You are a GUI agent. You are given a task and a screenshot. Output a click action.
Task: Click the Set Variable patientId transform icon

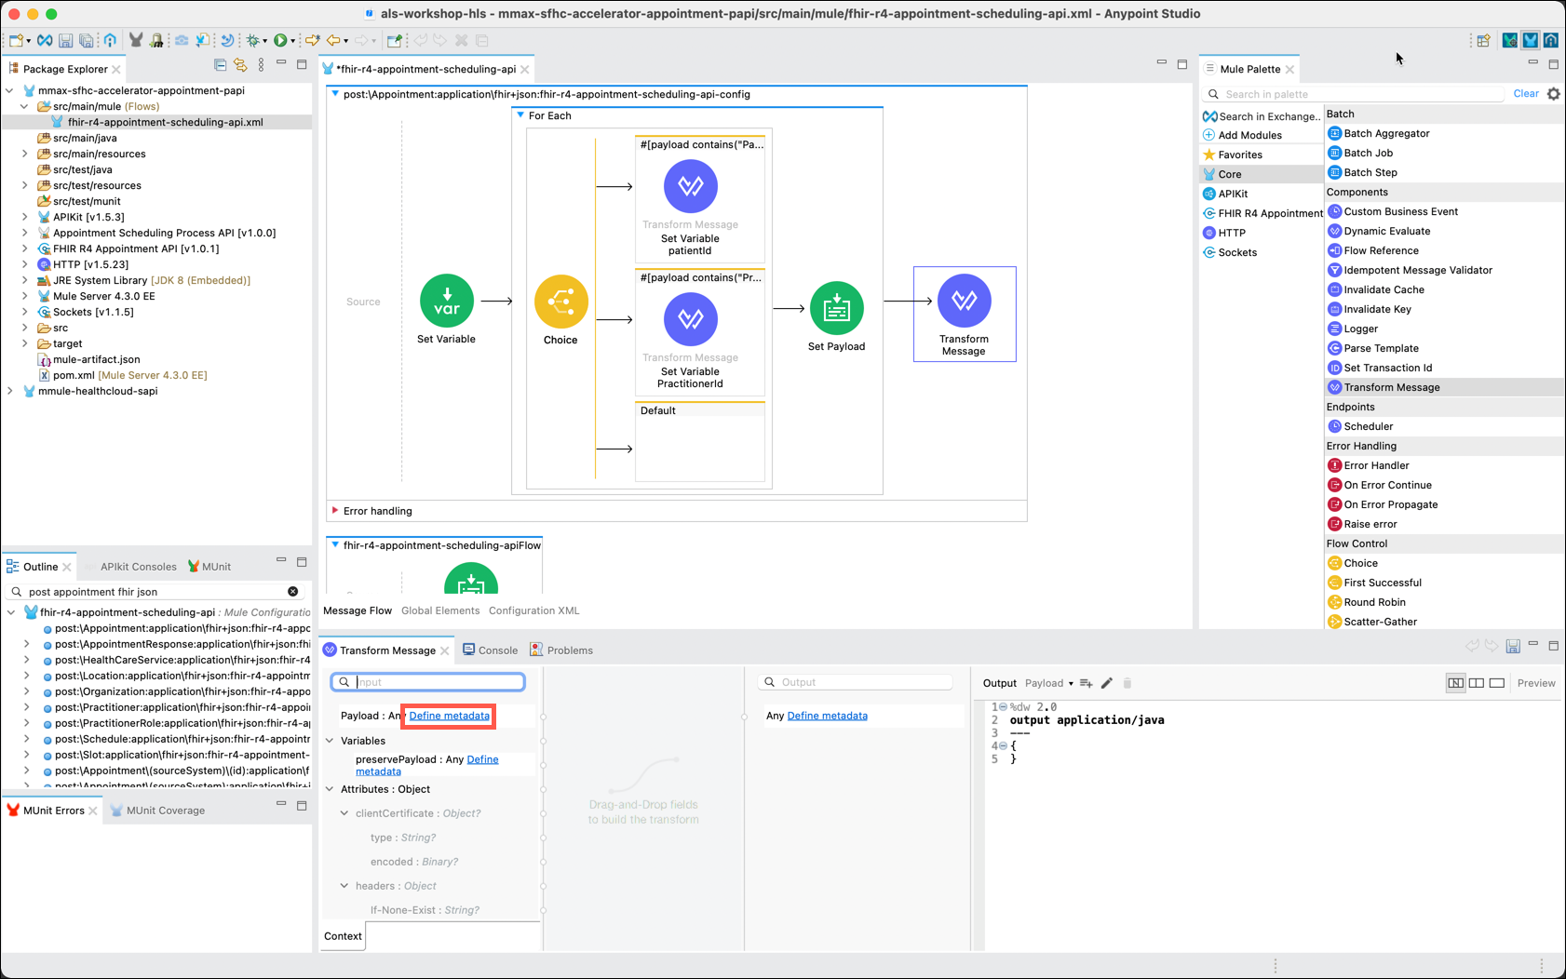(x=690, y=186)
